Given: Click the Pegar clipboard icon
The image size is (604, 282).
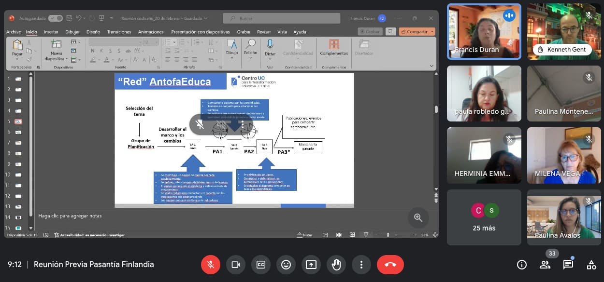Looking at the screenshot, I should point(17,45).
